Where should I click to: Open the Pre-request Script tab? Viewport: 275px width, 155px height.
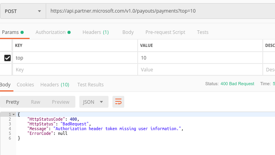(165, 32)
